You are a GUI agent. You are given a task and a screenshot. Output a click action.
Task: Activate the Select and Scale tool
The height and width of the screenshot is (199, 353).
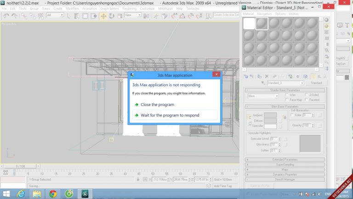coord(120,16)
